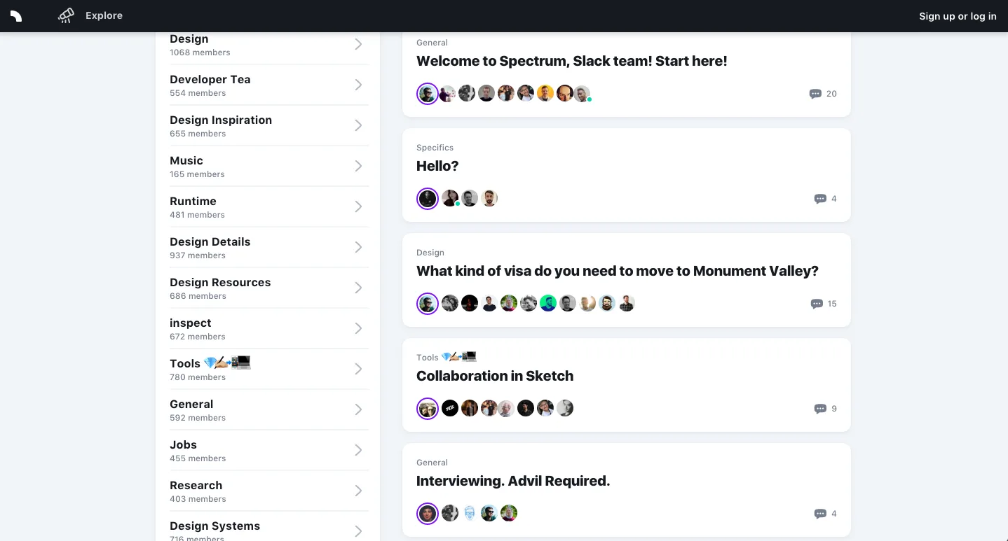The width and height of the screenshot is (1008, 541).
Task: Click the Jobs channel chevron
Action: tap(358, 450)
